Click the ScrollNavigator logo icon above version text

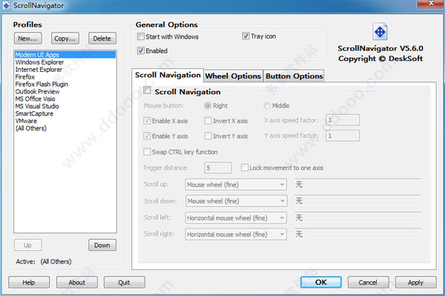[380, 32]
